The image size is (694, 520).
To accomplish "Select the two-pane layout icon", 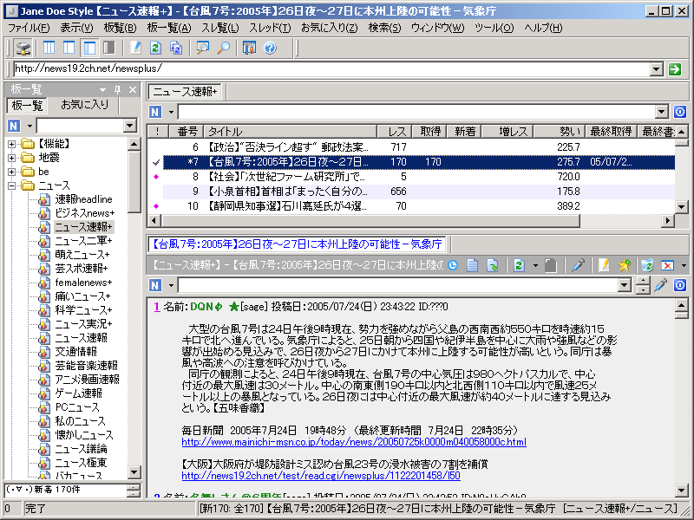I will (x=69, y=48).
